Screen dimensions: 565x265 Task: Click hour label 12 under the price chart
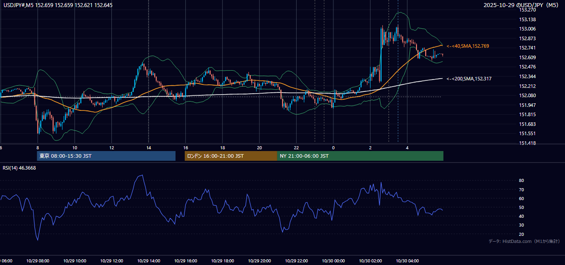click(112, 148)
